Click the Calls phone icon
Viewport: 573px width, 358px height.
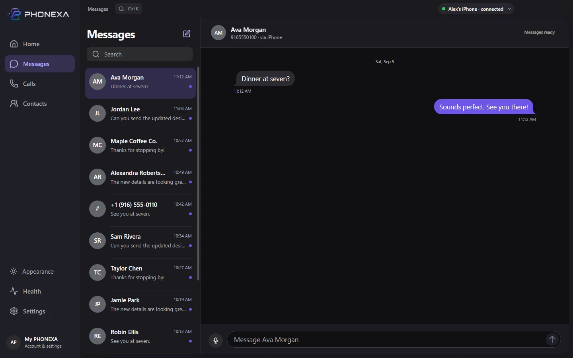[x=14, y=84]
